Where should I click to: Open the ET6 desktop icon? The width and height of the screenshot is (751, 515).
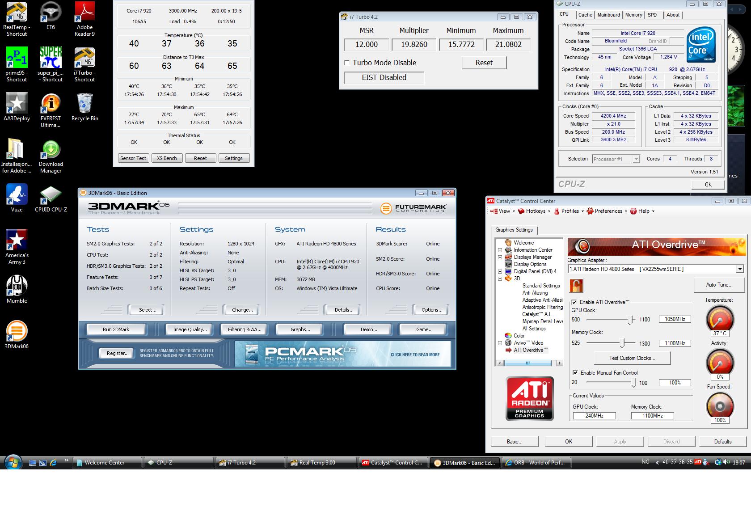pyautogui.click(x=51, y=16)
